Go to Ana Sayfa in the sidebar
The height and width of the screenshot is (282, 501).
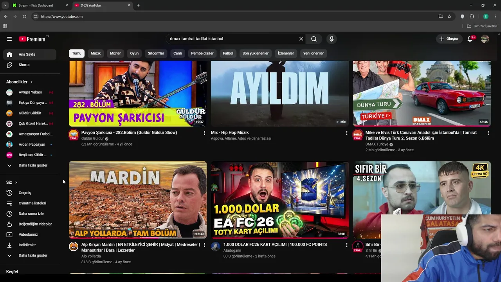click(x=30, y=54)
